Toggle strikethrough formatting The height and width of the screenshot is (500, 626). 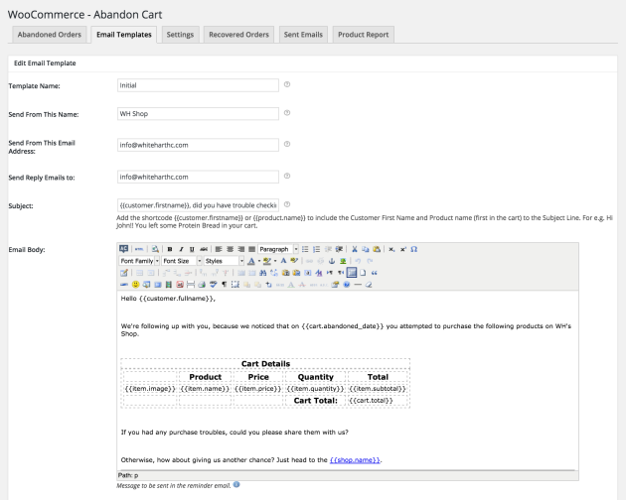pos(204,249)
